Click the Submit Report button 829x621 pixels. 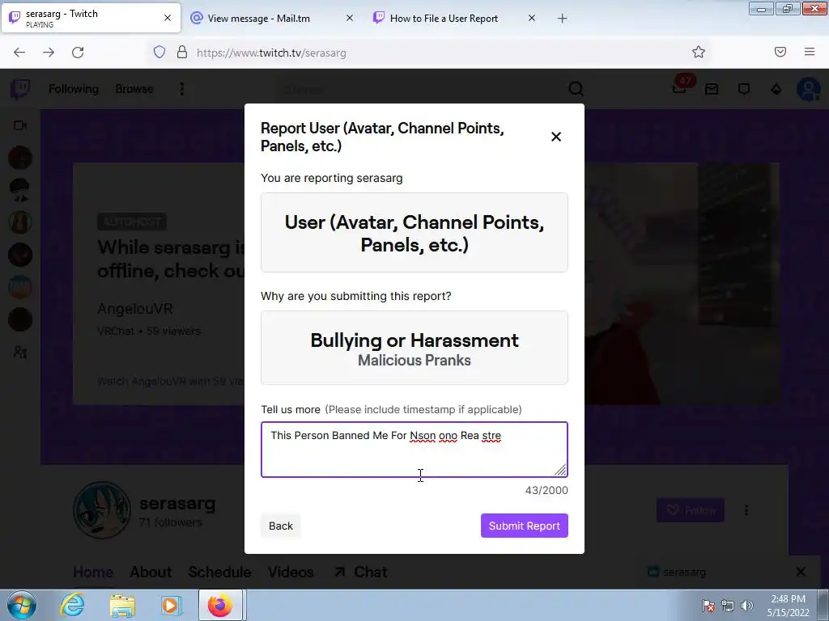(524, 526)
